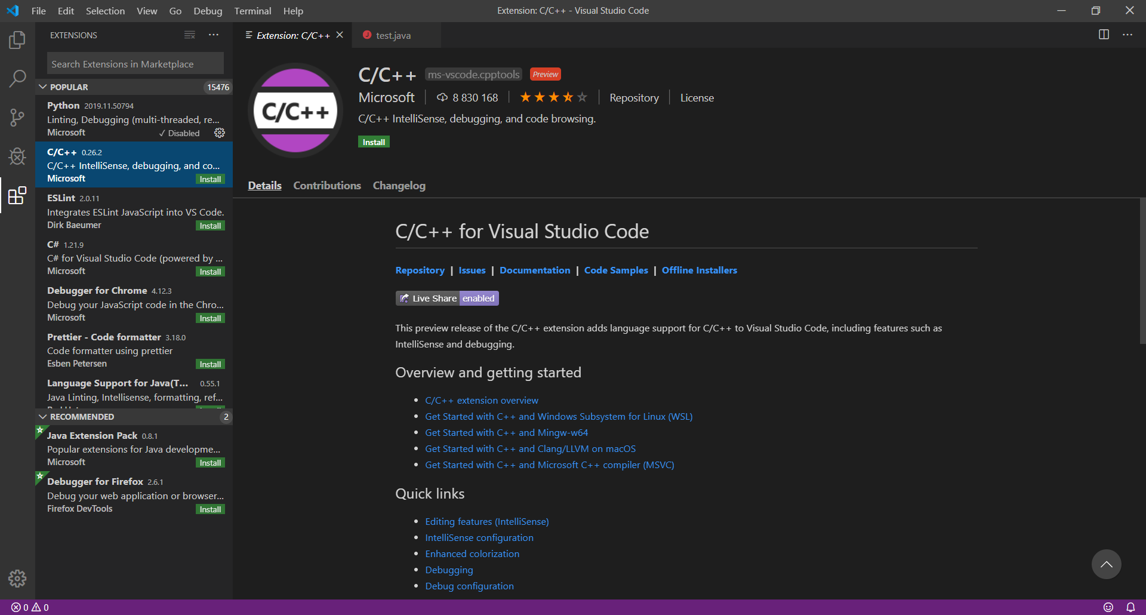Switch to the Changelog tab

399,186
